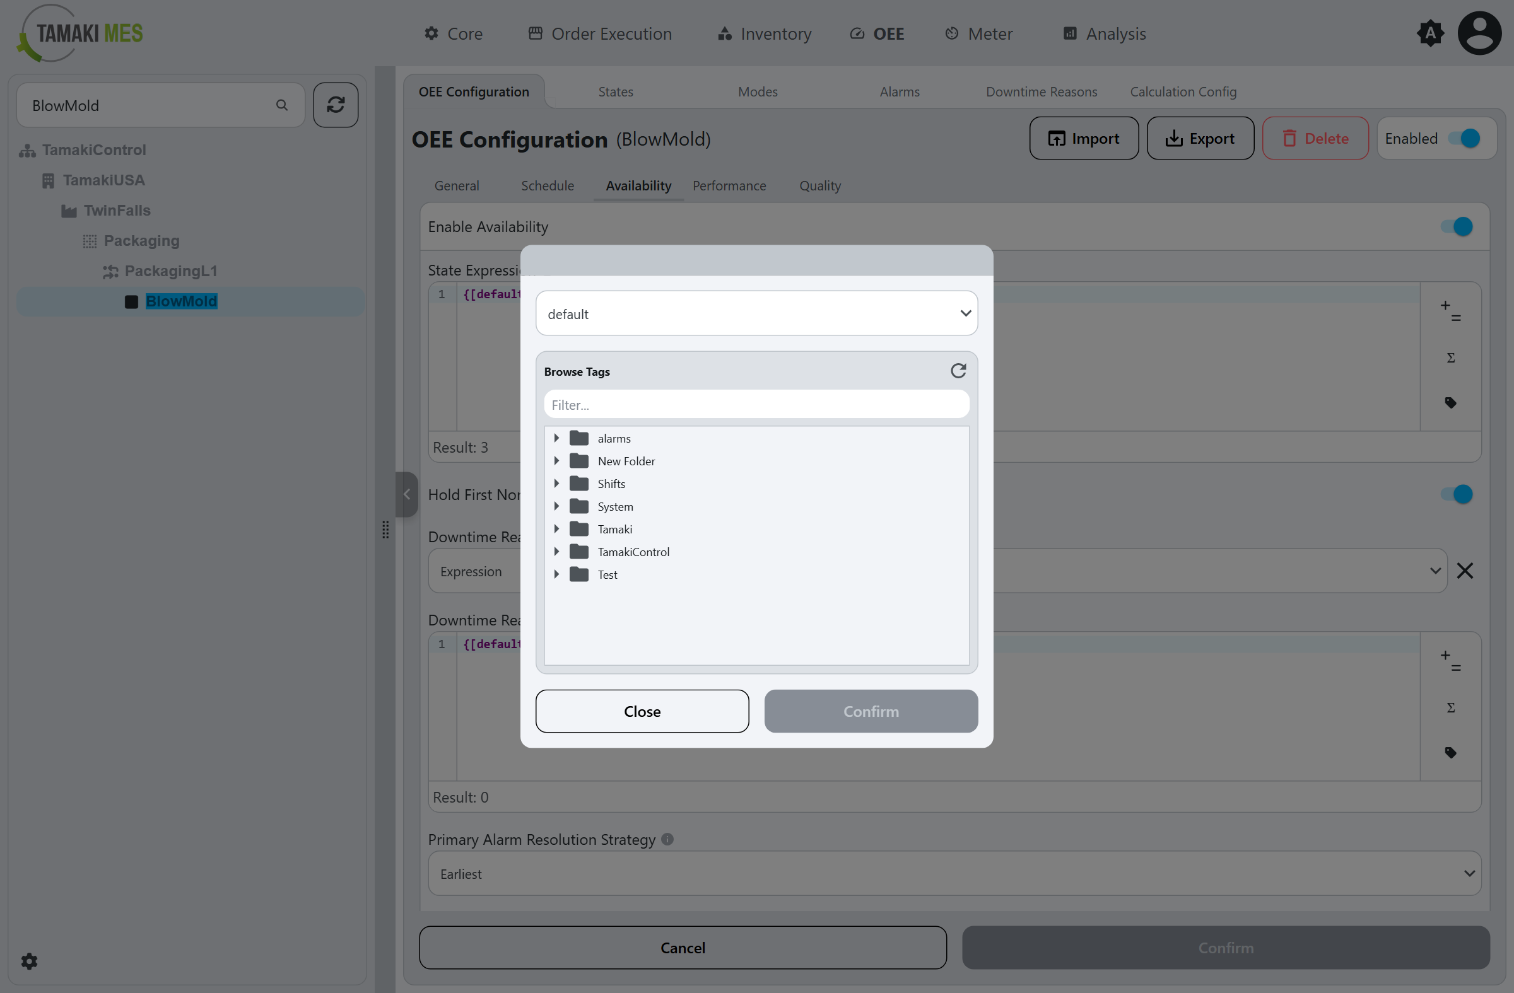The width and height of the screenshot is (1514, 993).
Task: Click the Filter input in Browse Tags
Action: 756,404
